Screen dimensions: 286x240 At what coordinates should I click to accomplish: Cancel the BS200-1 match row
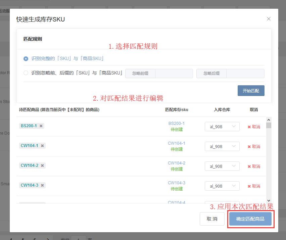254,127
